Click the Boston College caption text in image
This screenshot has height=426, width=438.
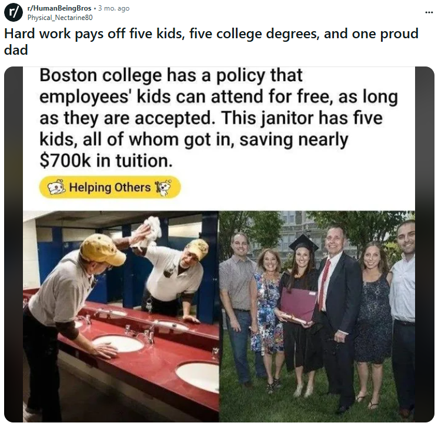tap(218, 118)
